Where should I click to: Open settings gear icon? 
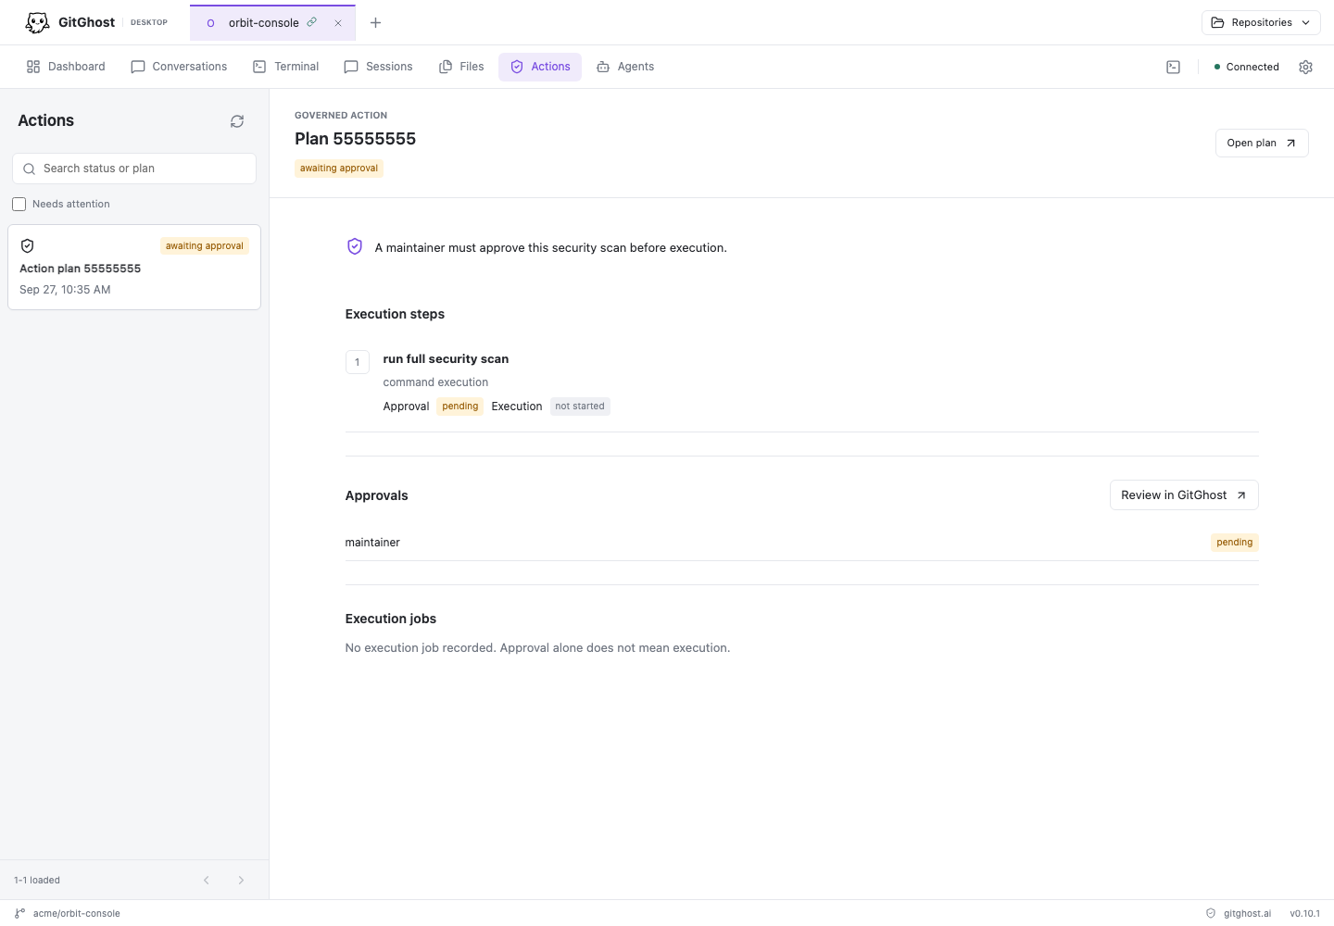tap(1306, 67)
